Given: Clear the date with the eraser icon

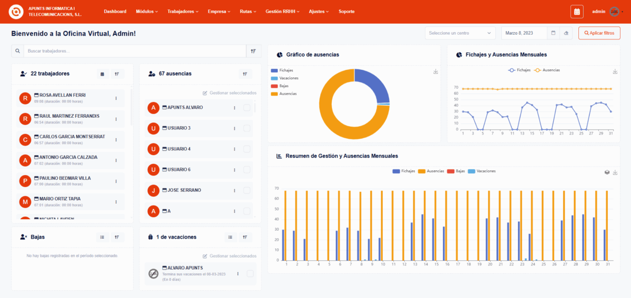Looking at the screenshot, I should pyautogui.click(x=566, y=33).
